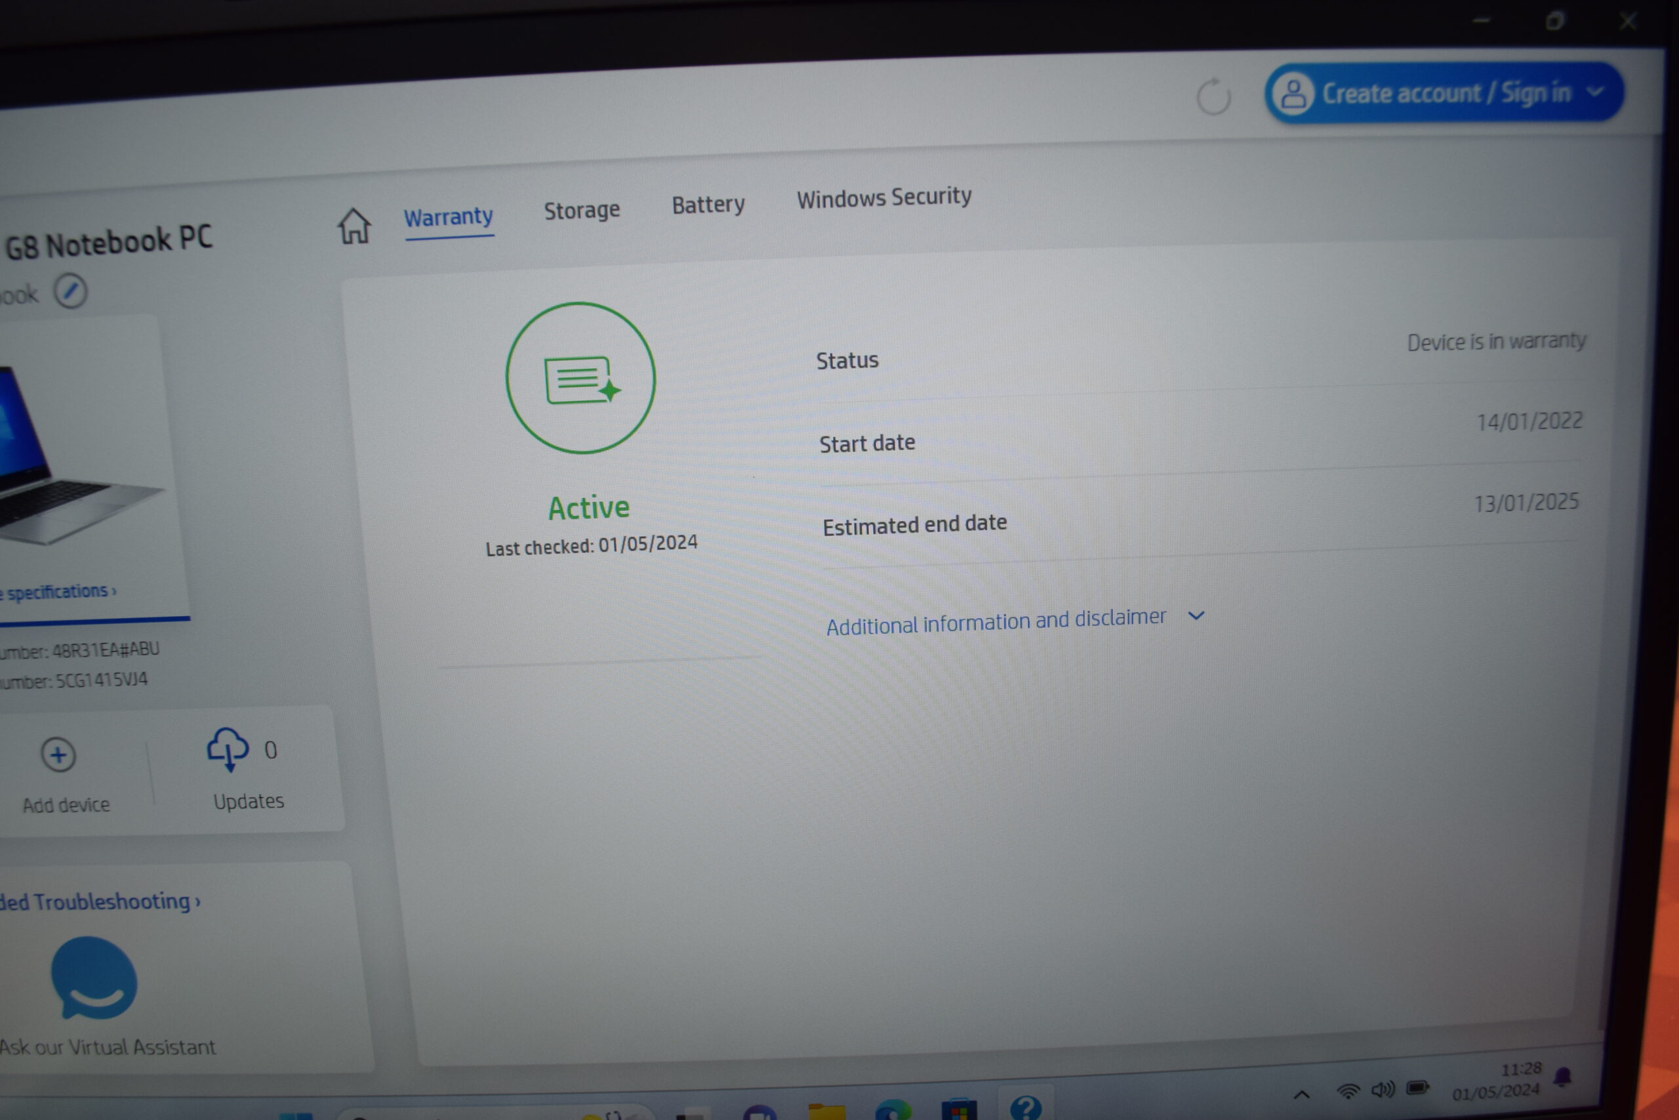Open the Wi-Fi network tray icon
This screenshot has height=1120, width=1679.
pyautogui.click(x=1348, y=1091)
